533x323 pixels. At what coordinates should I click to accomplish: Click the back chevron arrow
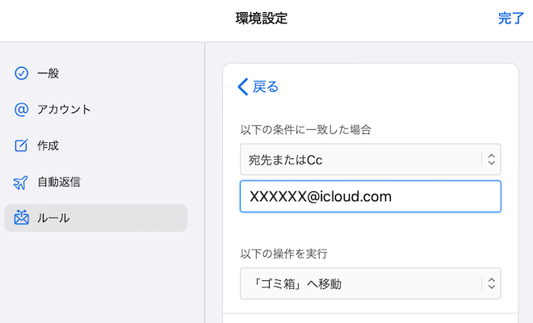click(243, 87)
